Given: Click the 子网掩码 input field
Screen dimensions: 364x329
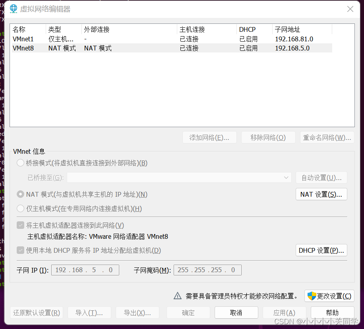Looking at the screenshot, I should coord(207,270).
